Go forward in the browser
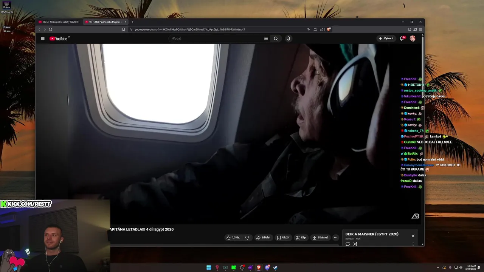Viewport: 484px width, 272px height. point(45,29)
